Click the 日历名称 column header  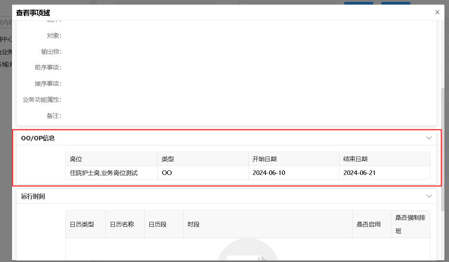pos(122,224)
